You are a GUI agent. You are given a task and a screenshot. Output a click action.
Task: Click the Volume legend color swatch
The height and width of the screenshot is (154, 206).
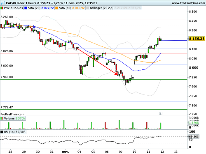(2, 118)
